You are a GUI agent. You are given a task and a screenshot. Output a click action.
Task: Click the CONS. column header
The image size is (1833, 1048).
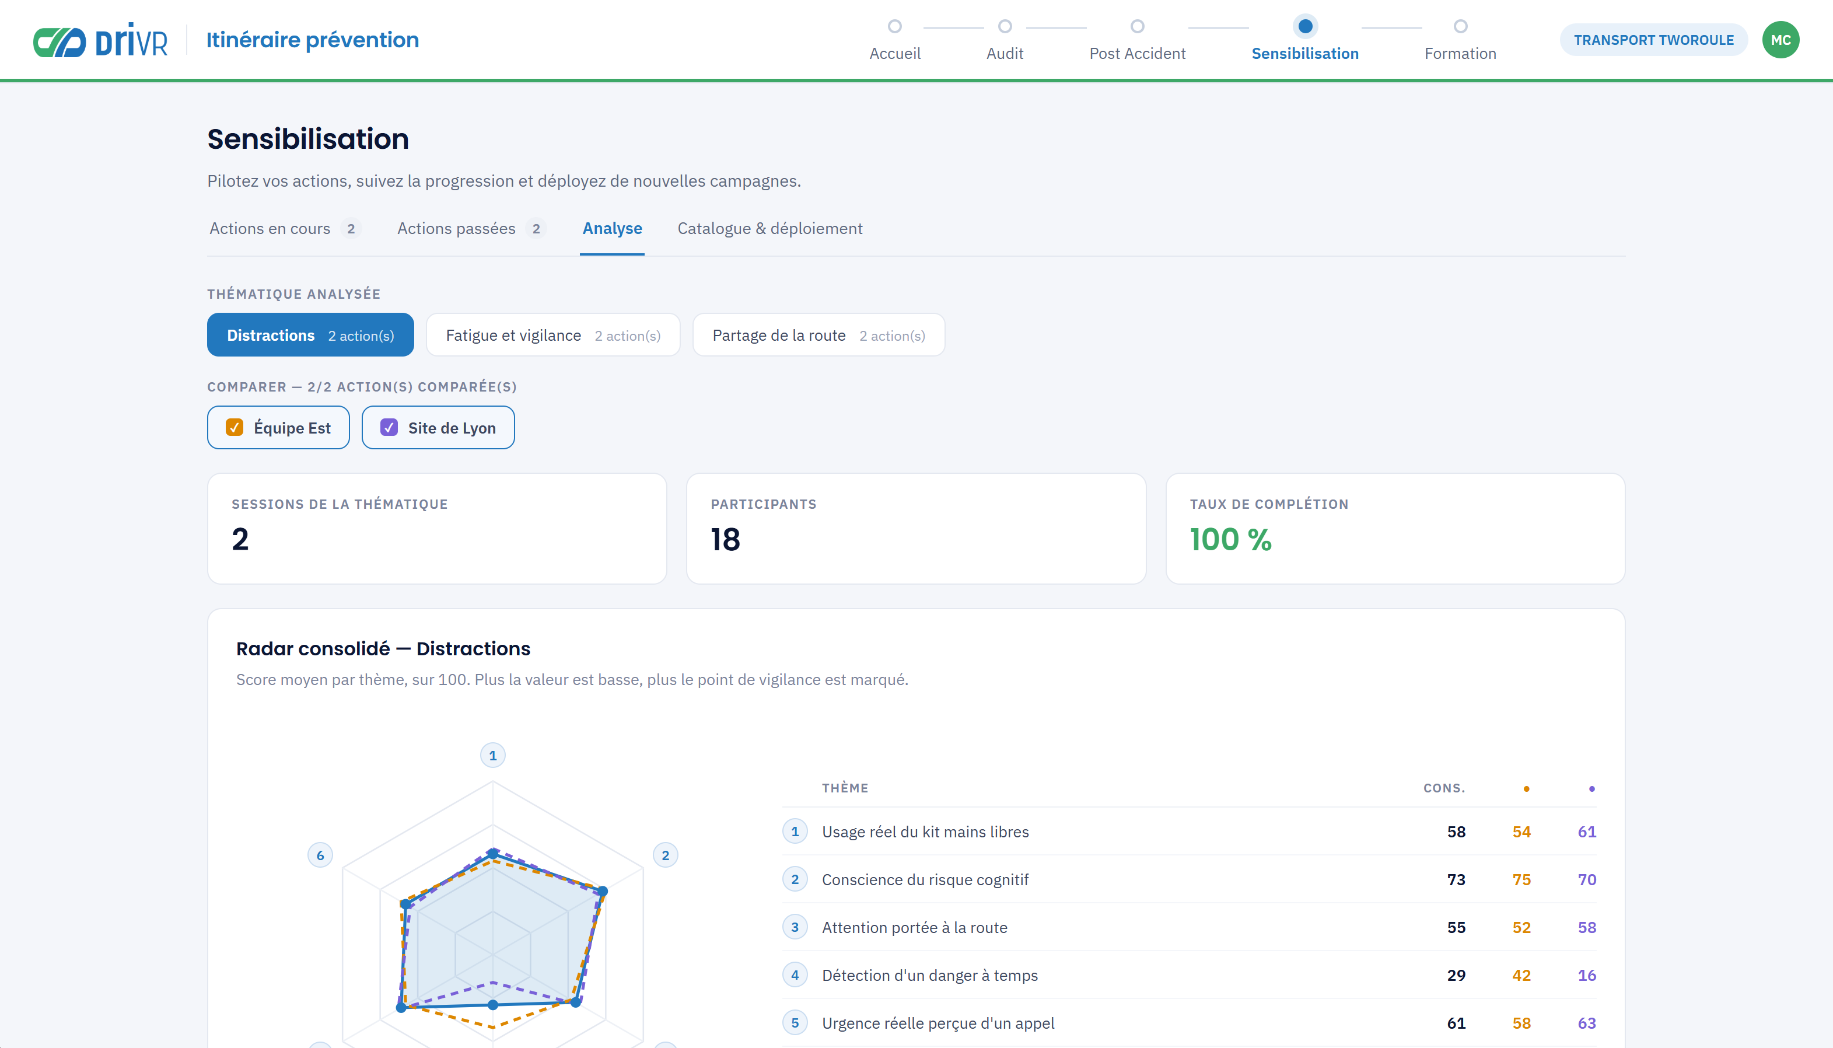(x=1443, y=788)
